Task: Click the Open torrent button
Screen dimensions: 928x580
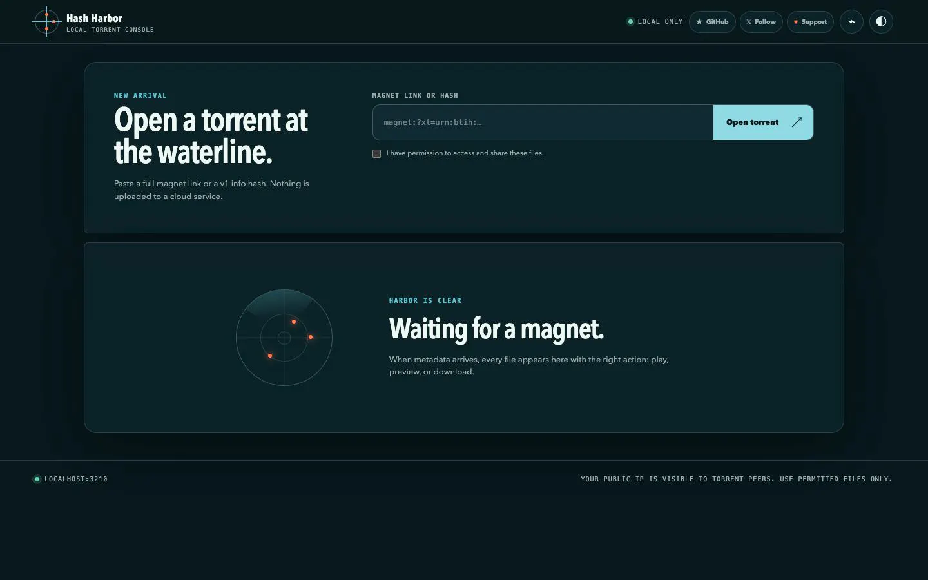Action: coord(763,122)
